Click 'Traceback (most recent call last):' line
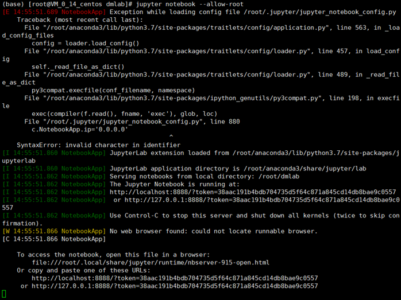The height and width of the screenshot is (300, 401). pyautogui.click(x=80, y=20)
